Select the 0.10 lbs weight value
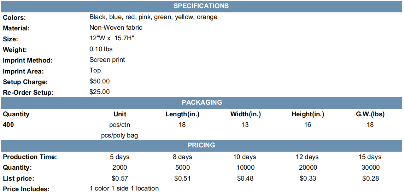Screen dimensions: 404x193 [101, 49]
